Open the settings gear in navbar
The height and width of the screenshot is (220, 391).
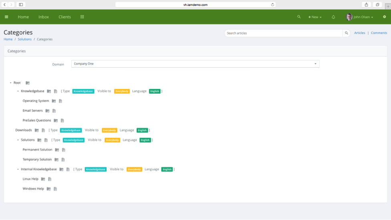coord(384,17)
